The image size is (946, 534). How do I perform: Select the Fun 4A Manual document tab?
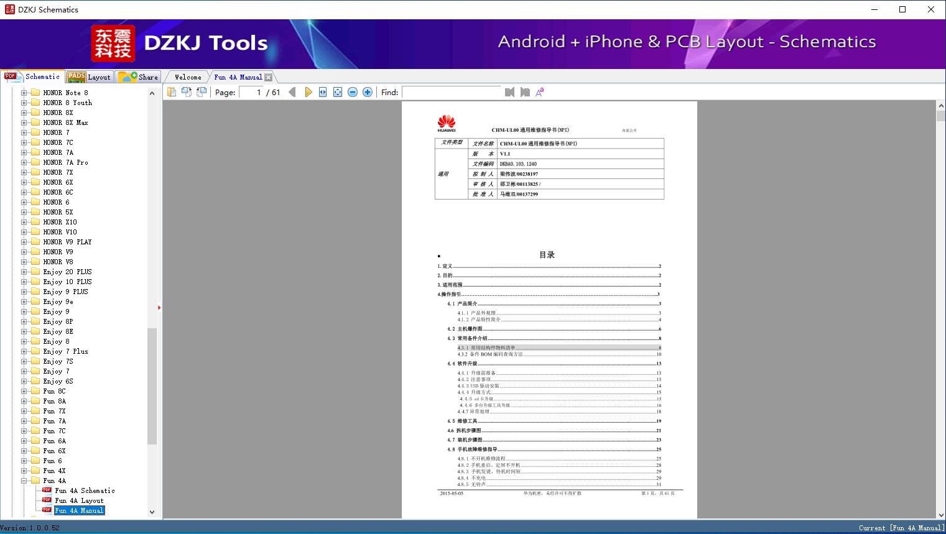[x=238, y=77]
